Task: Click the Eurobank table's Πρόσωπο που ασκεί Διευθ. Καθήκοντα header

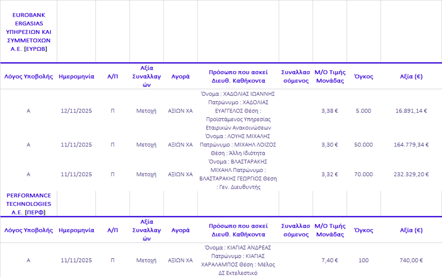Action: click(238, 77)
